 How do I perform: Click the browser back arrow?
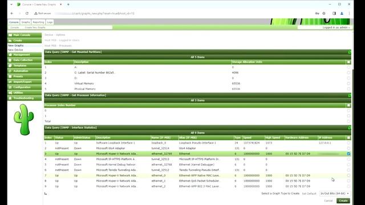pos(12,14)
